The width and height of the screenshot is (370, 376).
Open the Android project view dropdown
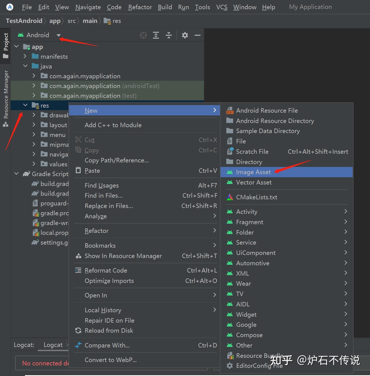tap(58, 35)
